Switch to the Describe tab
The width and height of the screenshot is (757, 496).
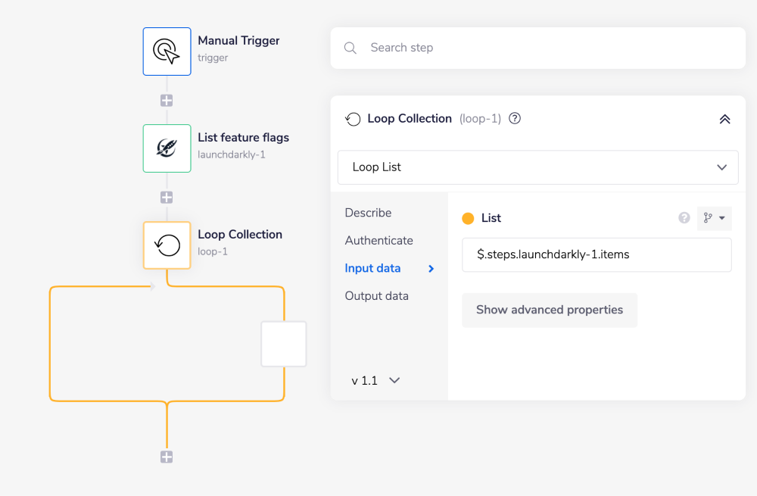tap(368, 213)
